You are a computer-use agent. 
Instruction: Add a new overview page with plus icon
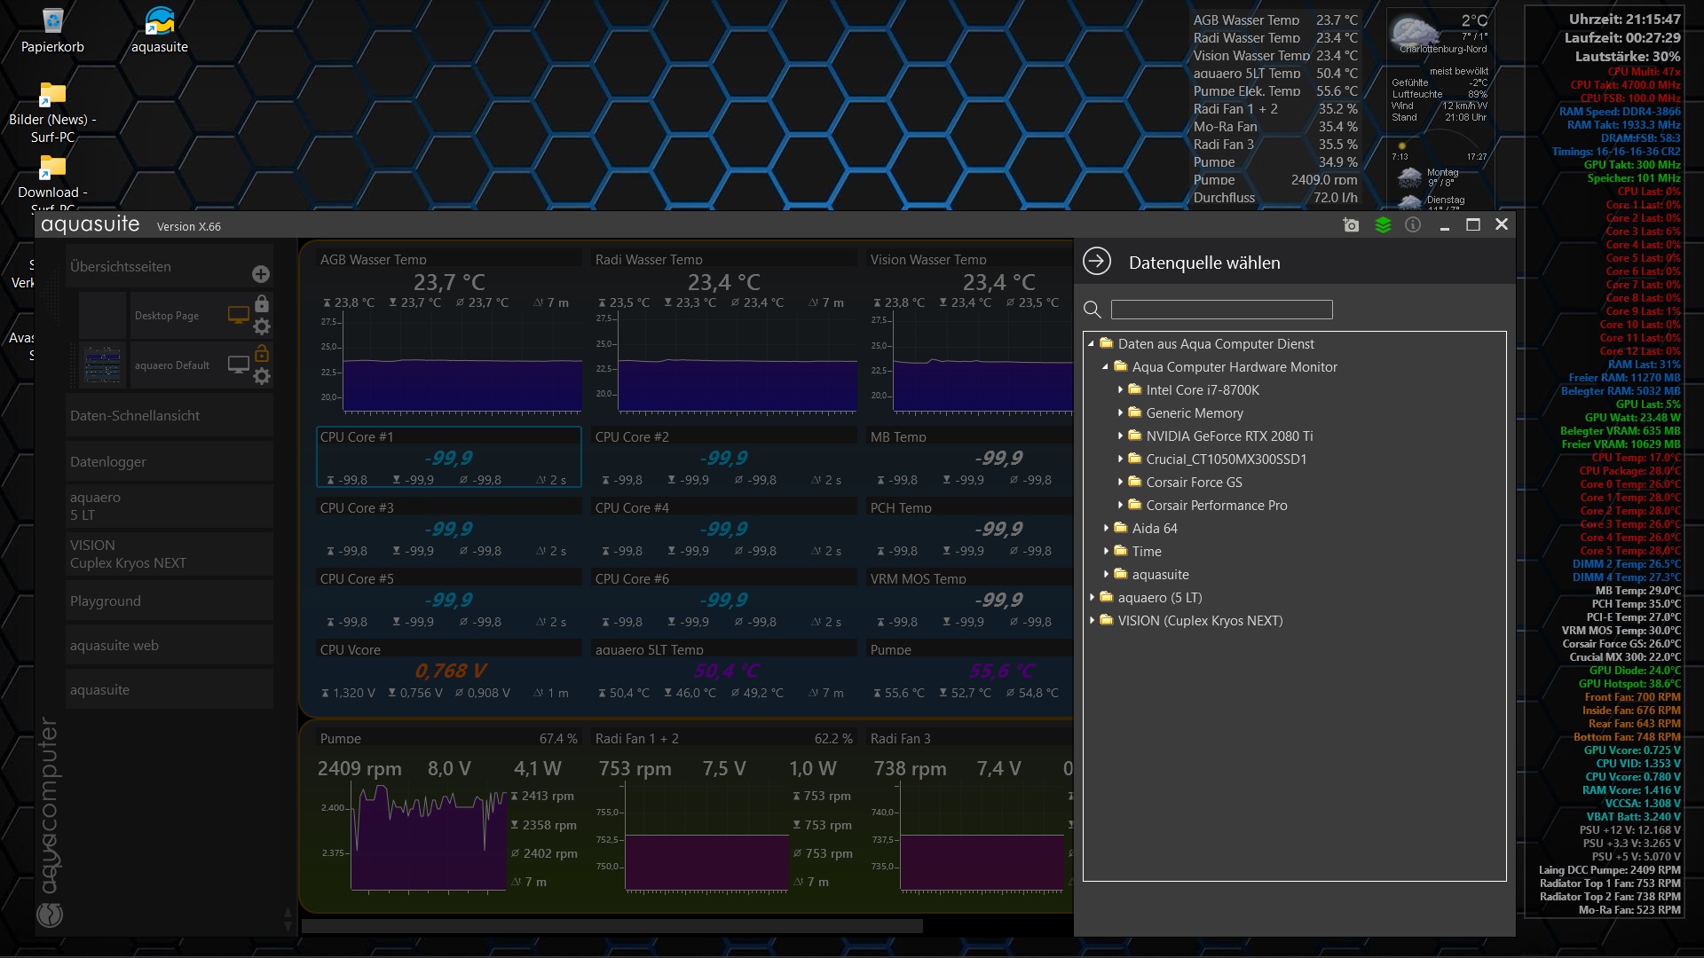point(261,274)
